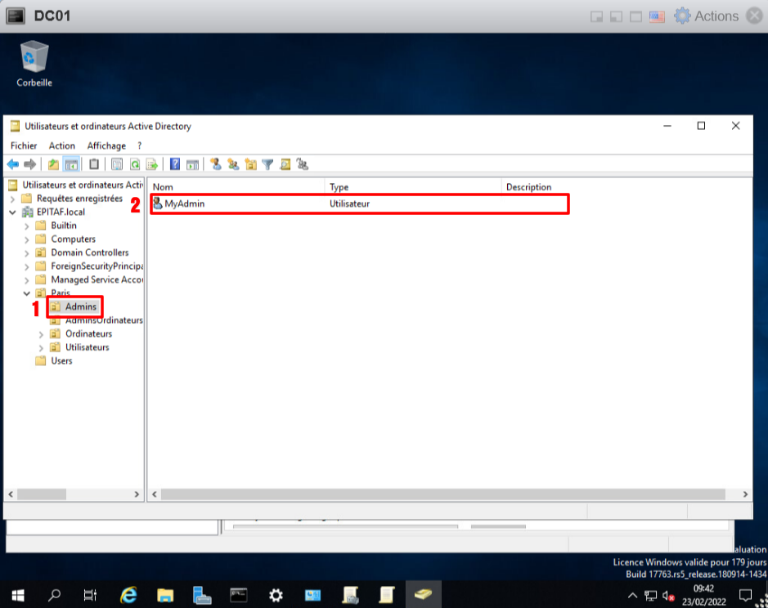768x608 pixels.
Task: Select the MyAdmin user entry
Action: (184, 203)
